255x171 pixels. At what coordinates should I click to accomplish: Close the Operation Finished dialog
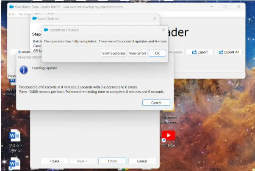[164, 30]
